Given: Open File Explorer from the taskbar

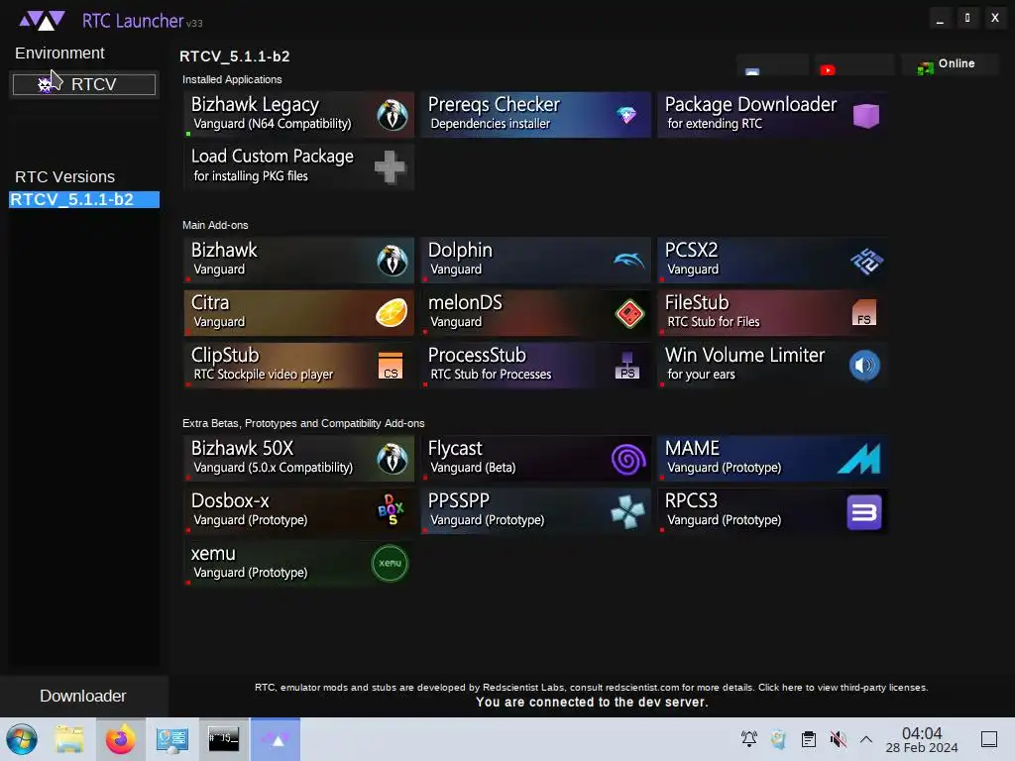Looking at the screenshot, I should pyautogui.click(x=69, y=739).
